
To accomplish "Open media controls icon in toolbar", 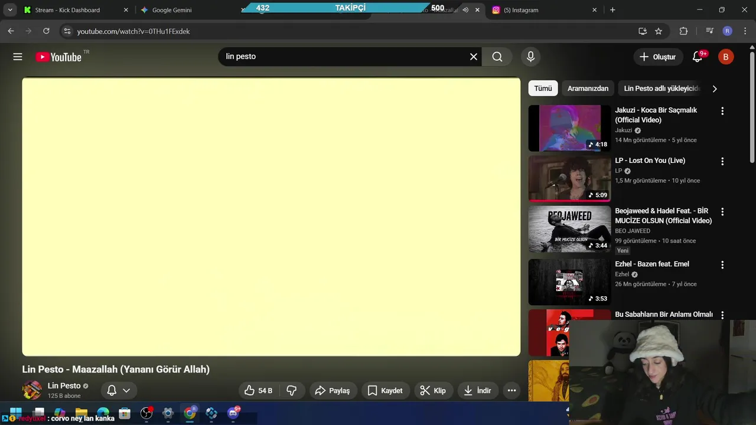I will click(710, 31).
